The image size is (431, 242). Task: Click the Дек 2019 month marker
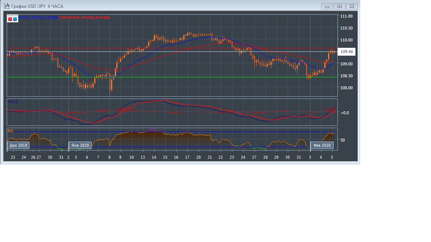click(x=18, y=145)
